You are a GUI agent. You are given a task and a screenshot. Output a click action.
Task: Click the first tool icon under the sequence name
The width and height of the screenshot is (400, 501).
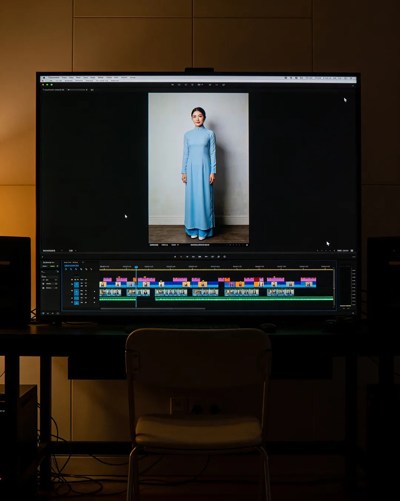tap(66, 269)
